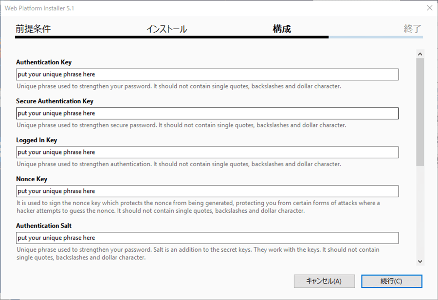Screen dimensions: 438x300
Task: Click the キャンセル(A) cancel button
Action: [324, 281]
